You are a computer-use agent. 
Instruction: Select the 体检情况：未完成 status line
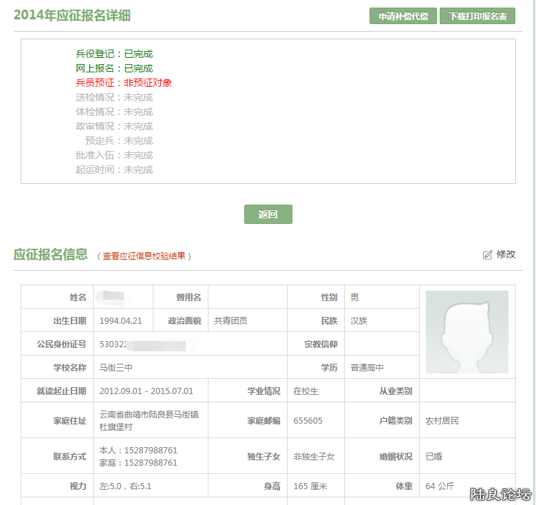(114, 112)
